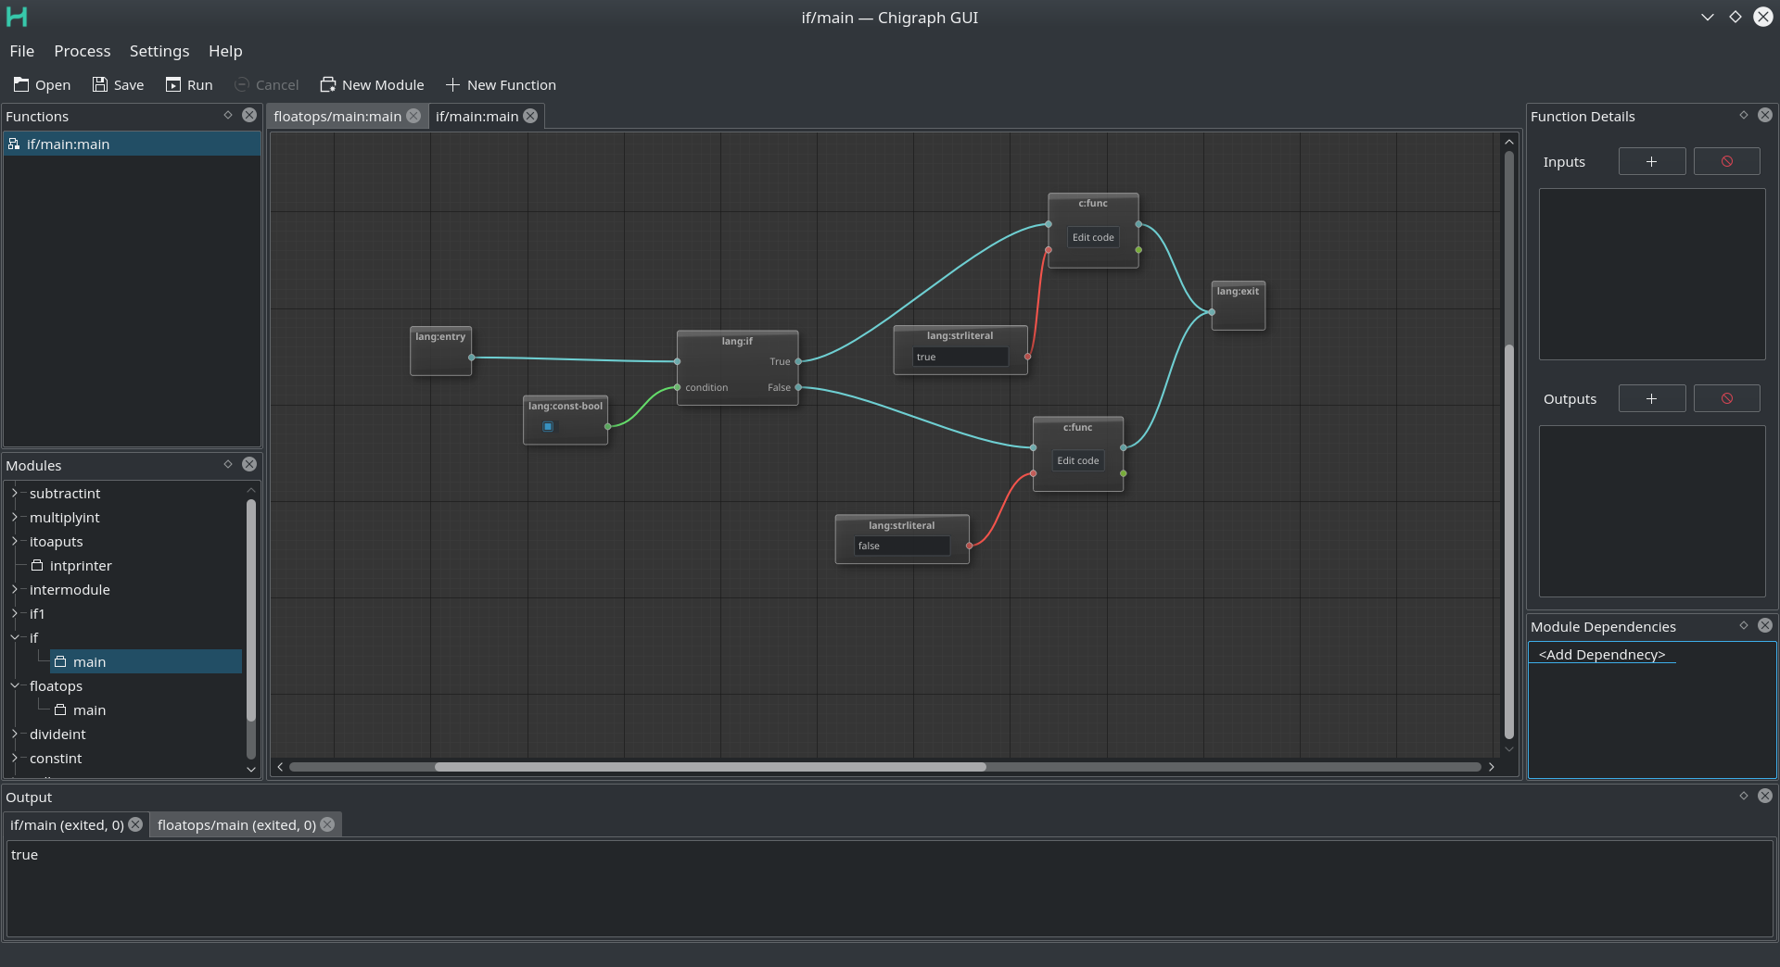Create a module via the New Module icon
1780x967 pixels.
[x=327, y=84]
